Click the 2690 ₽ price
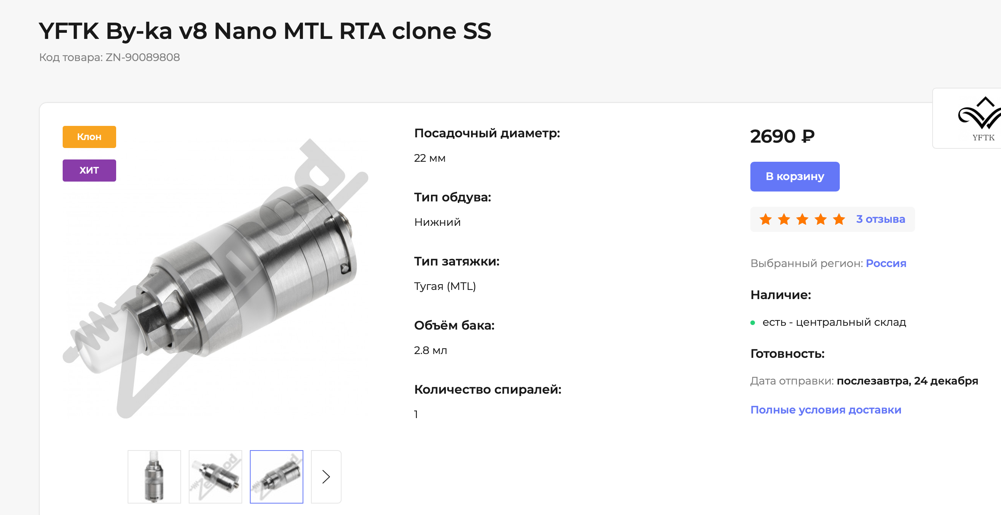The height and width of the screenshot is (515, 1001). pos(782,136)
